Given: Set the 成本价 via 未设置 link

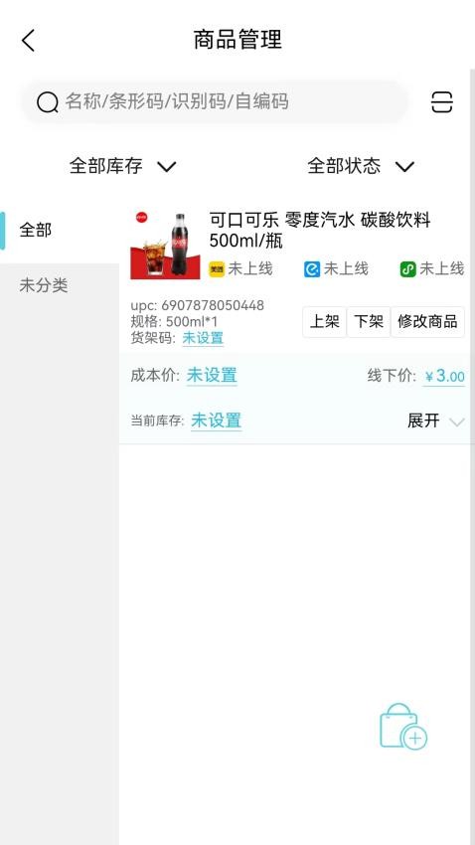Looking at the screenshot, I should pyautogui.click(x=213, y=375).
